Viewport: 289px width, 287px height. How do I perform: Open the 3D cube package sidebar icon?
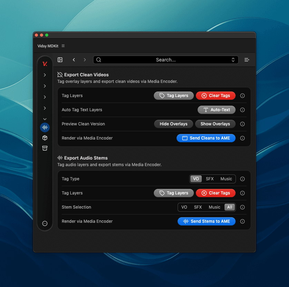pyautogui.click(x=45, y=138)
